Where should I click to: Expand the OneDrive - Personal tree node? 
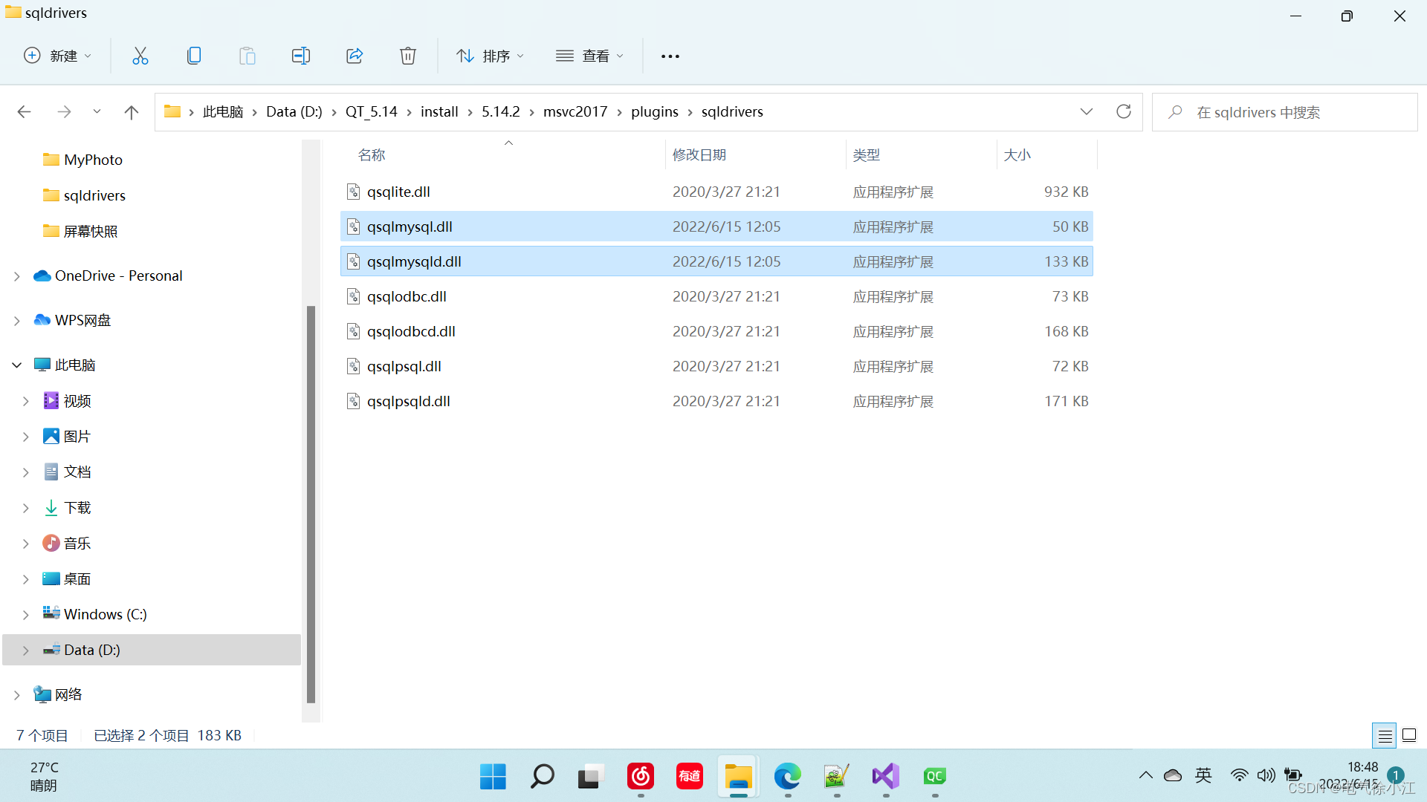click(17, 276)
